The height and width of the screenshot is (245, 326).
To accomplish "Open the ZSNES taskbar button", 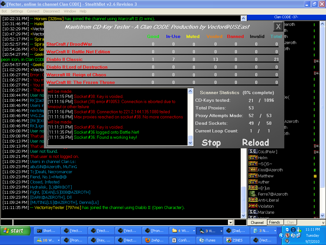I will click(237, 240).
